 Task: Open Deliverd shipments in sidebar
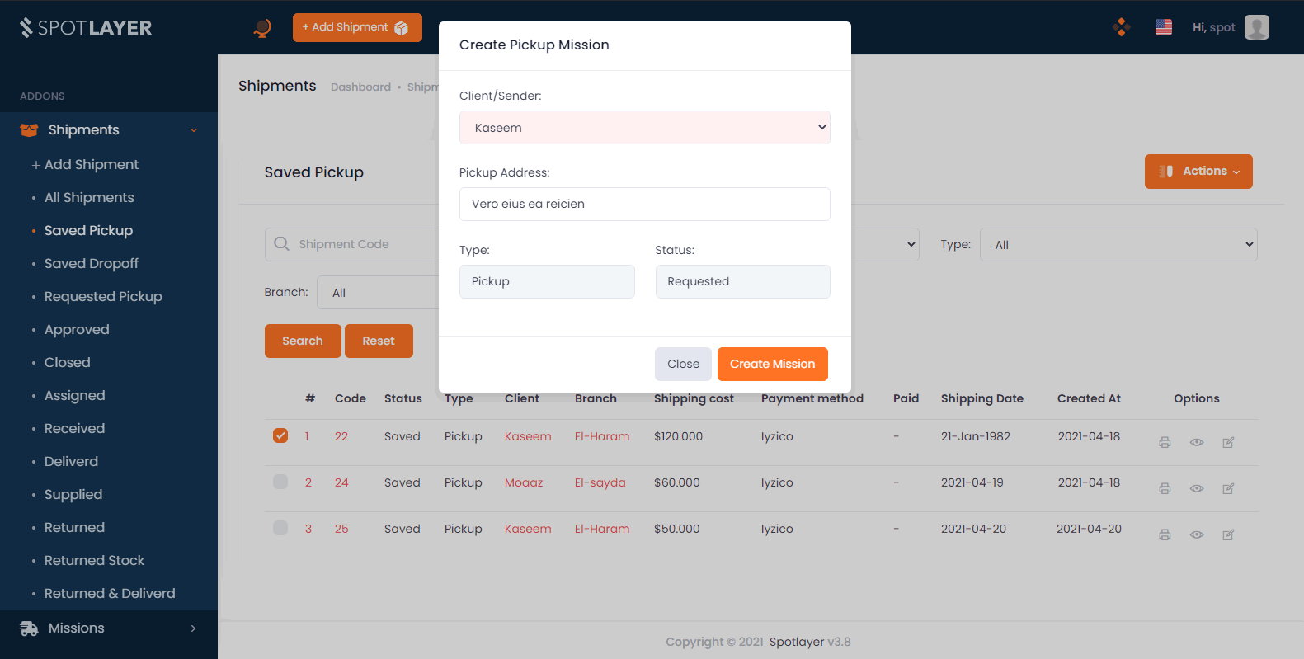pos(71,462)
